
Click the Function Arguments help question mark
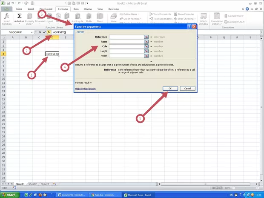point(189,26)
